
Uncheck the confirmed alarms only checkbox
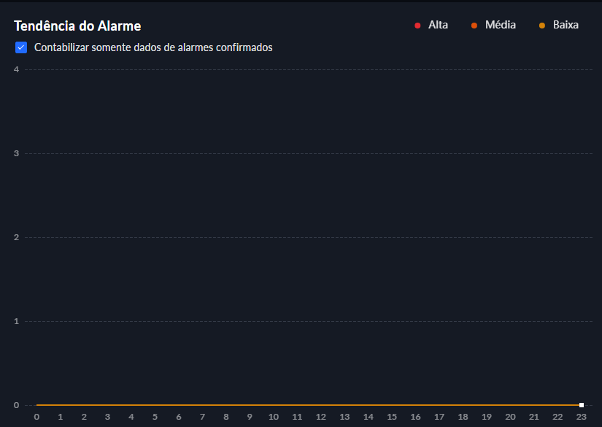pyautogui.click(x=21, y=47)
